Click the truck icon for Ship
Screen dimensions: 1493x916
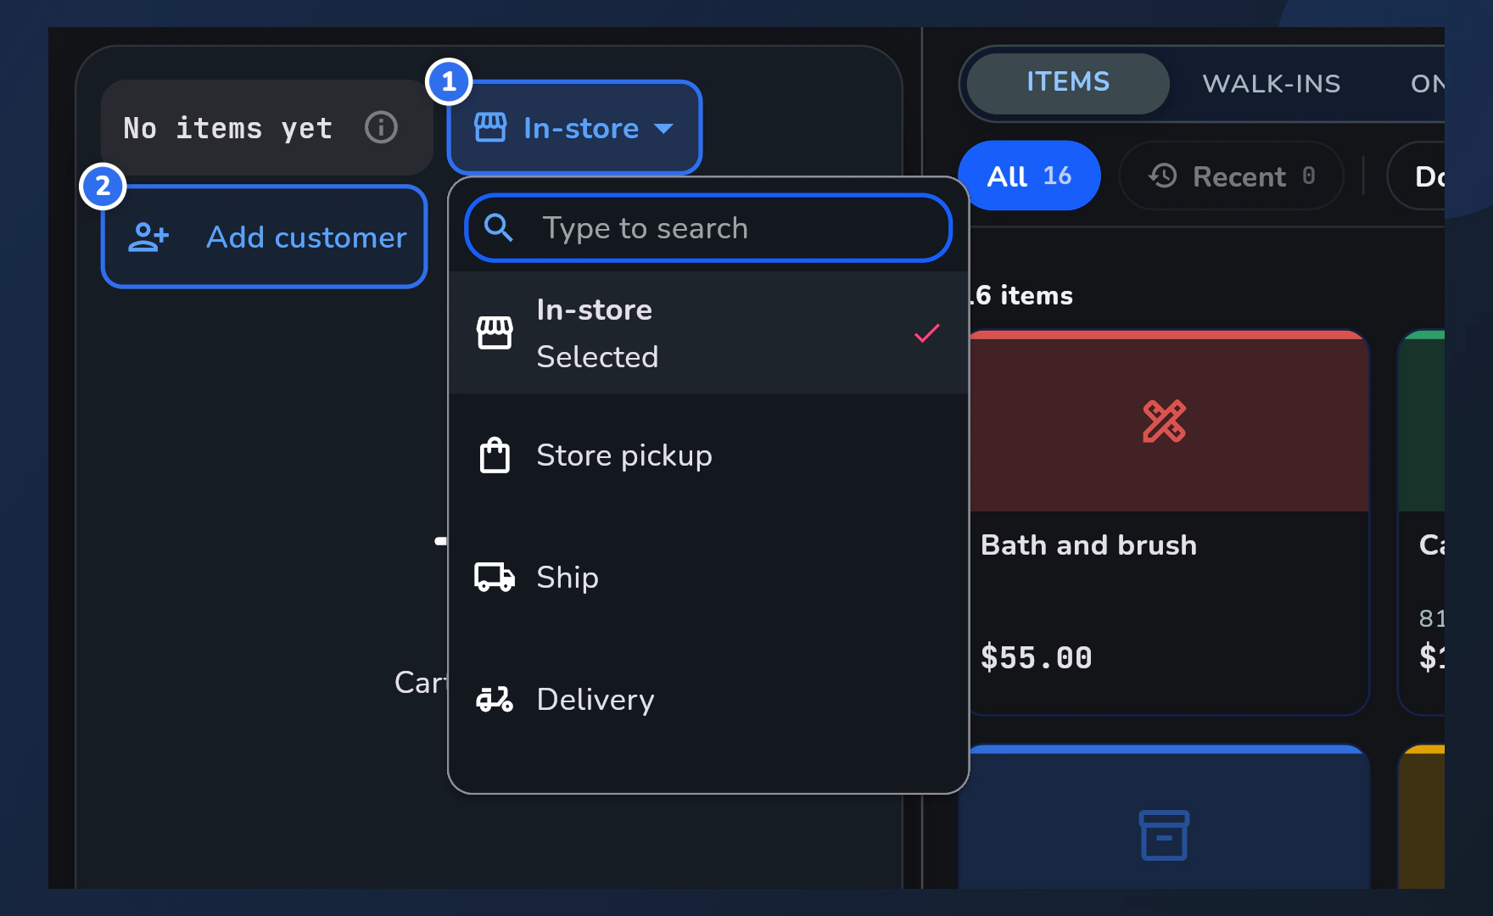click(495, 577)
